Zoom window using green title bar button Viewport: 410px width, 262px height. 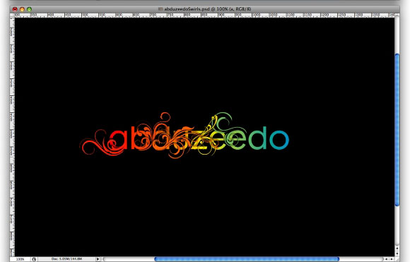(x=29, y=9)
